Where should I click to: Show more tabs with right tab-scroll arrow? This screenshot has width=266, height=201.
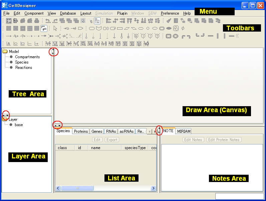point(155,131)
